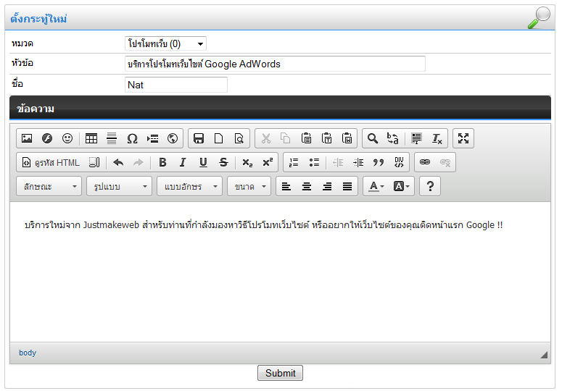Justify the text alignment

click(x=347, y=186)
